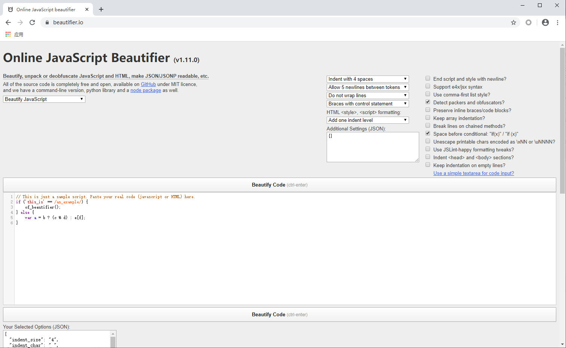This screenshot has height=348, width=566.
Task: Click the page scrollbar up arrow
Action: click(x=562, y=44)
